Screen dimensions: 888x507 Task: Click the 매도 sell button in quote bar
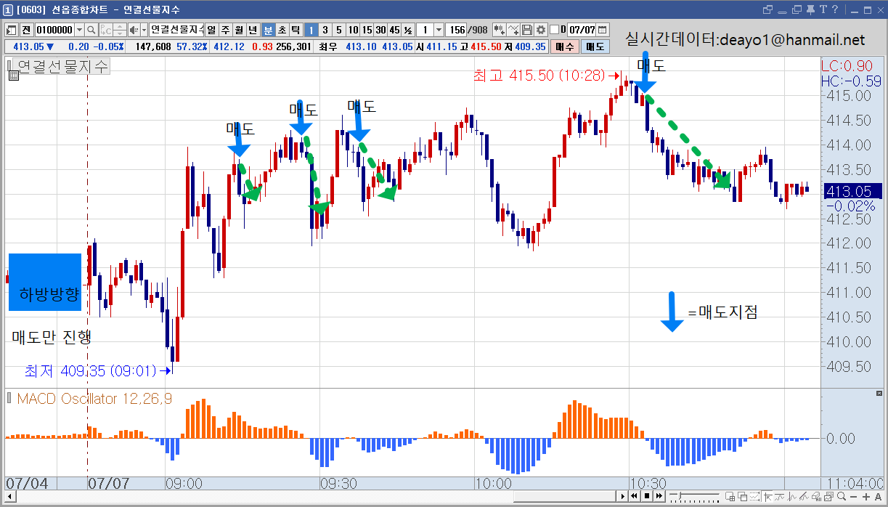click(x=595, y=46)
